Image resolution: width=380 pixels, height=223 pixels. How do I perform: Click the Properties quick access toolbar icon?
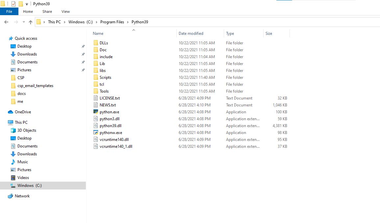pyautogui.click(x=13, y=4)
